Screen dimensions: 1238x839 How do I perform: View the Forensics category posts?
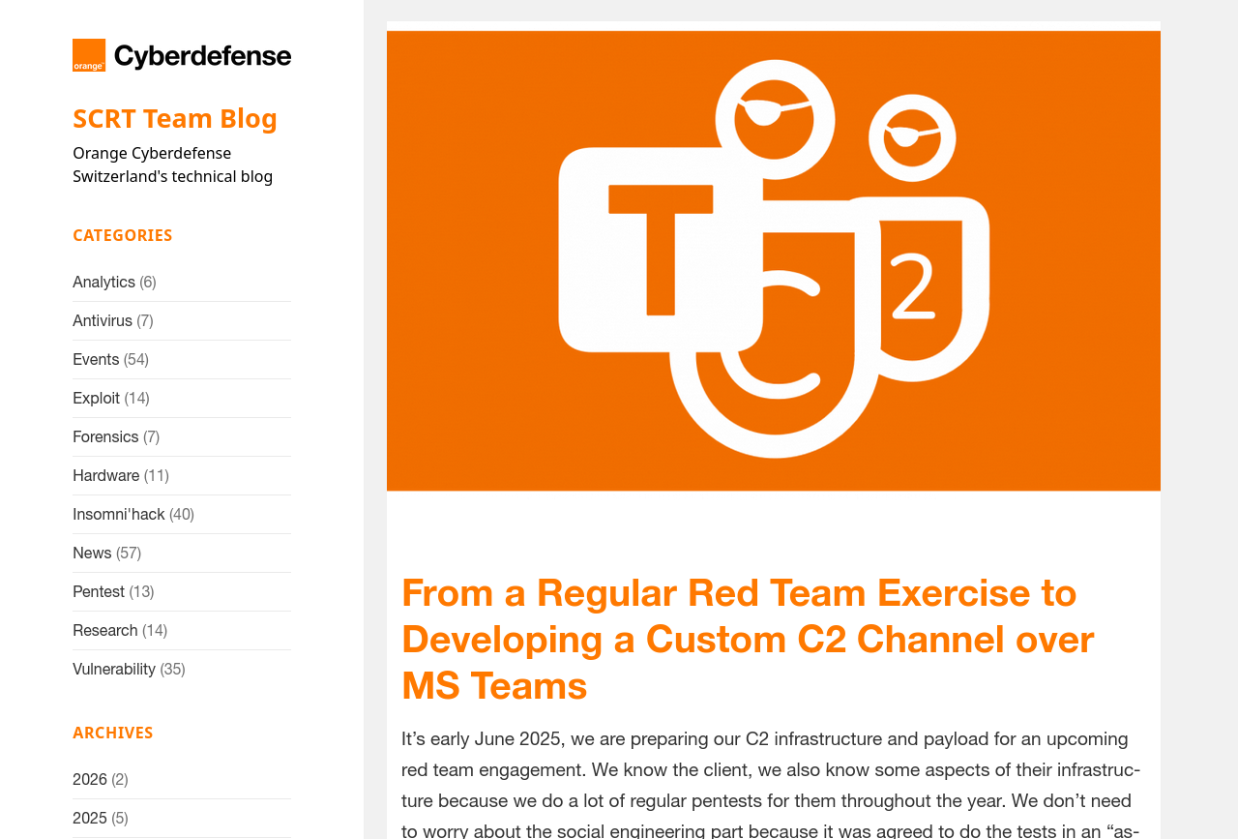[105, 437]
